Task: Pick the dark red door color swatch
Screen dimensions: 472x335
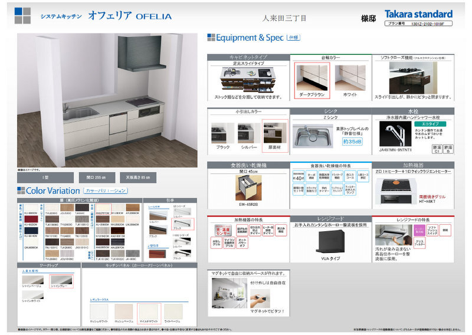Action: click(x=31, y=219)
